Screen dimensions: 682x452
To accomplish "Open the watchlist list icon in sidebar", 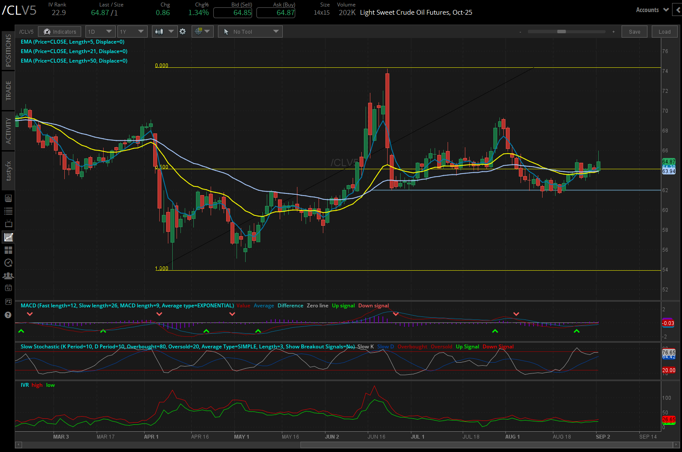I will [8, 211].
